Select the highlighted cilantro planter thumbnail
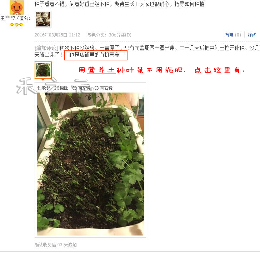Viewport: 260px width, 253px height. point(43,70)
